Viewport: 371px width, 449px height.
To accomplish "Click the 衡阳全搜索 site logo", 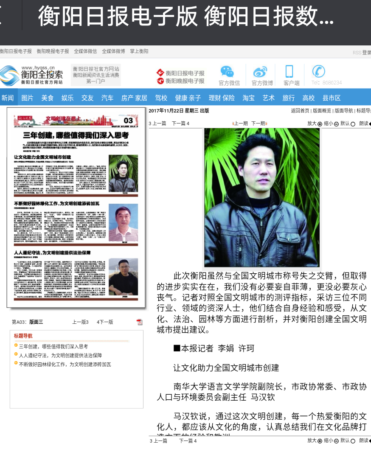I will (32, 76).
